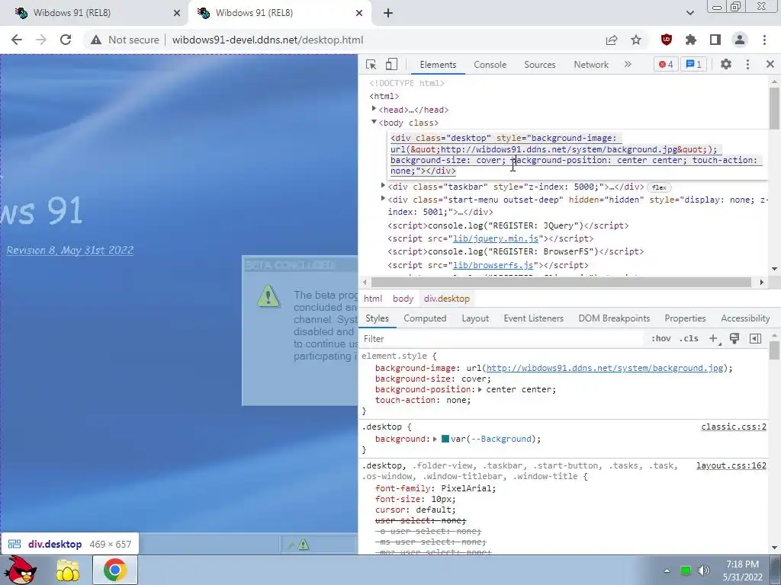Switch to the Console tab
The height and width of the screenshot is (585, 781).
click(490, 65)
